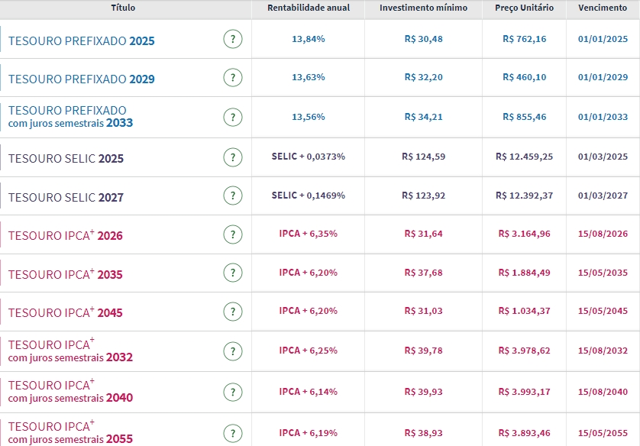
Task: Click help icon for Tesouro Prefixado 2025
Action: pos(233,39)
